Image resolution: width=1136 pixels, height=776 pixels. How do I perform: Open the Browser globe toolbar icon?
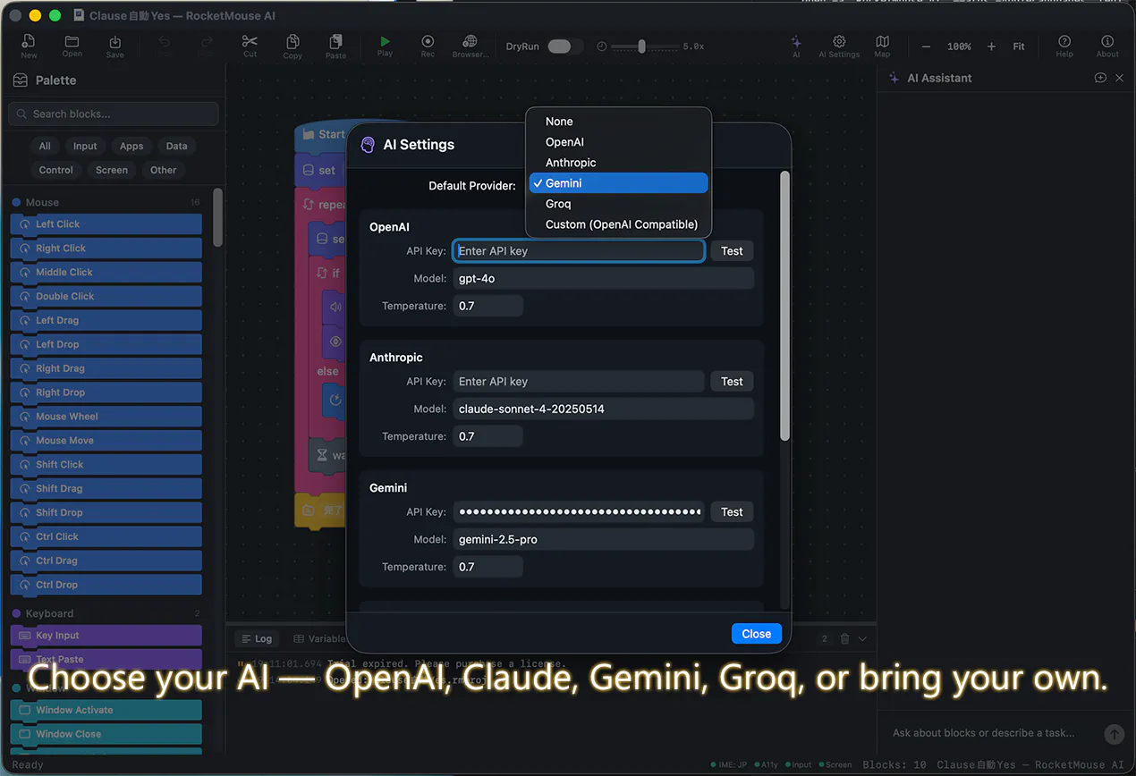[x=471, y=46]
